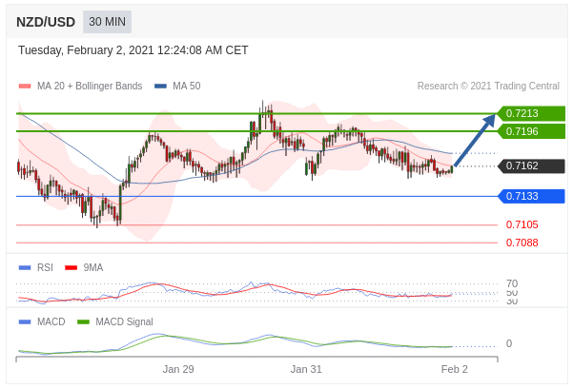
Task: Click the green MACD Signal legend swatch
Action: (x=83, y=321)
